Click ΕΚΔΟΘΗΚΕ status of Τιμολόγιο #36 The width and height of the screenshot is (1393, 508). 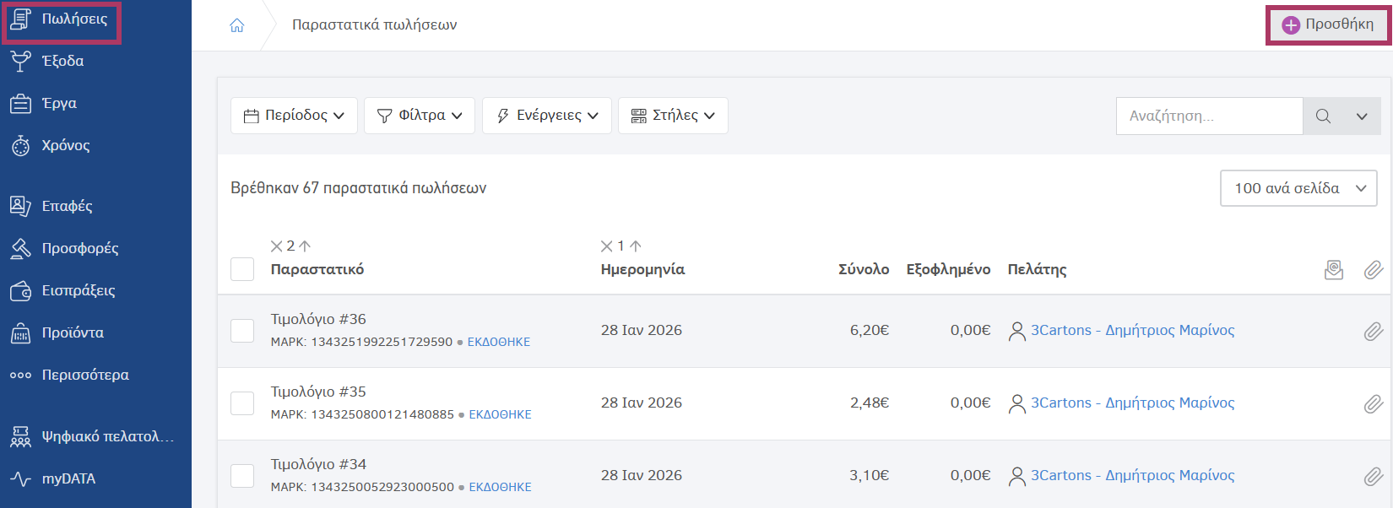pos(499,342)
